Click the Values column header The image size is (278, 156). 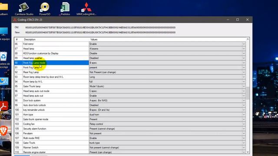168,39
